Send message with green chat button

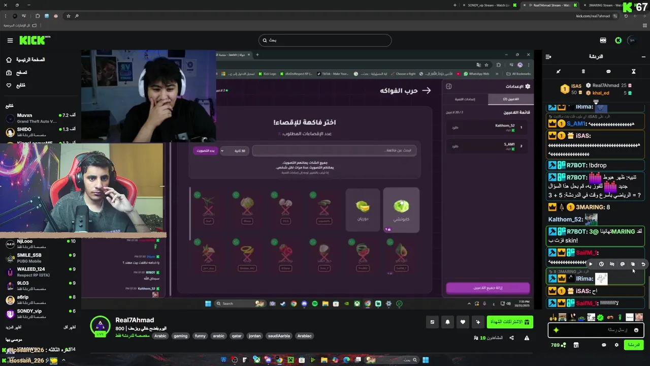(633, 345)
